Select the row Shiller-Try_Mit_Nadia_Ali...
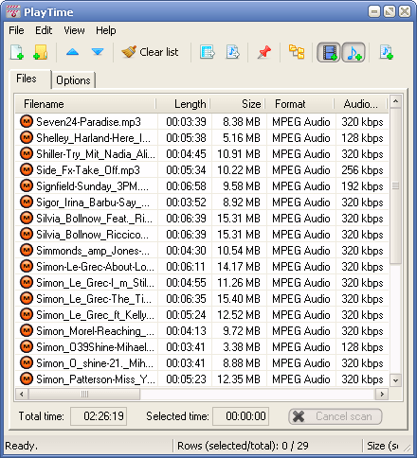This screenshot has height=458, width=417. (202, 154)
